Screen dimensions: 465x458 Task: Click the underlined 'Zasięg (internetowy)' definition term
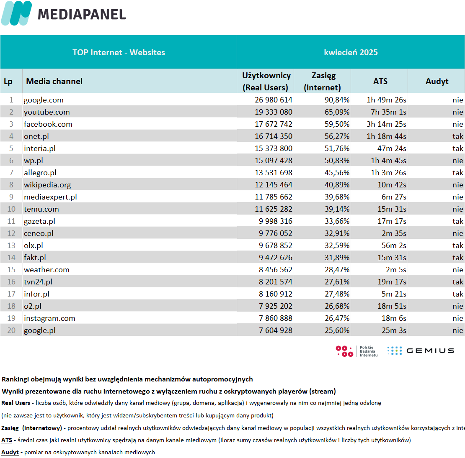coord(32,428)
